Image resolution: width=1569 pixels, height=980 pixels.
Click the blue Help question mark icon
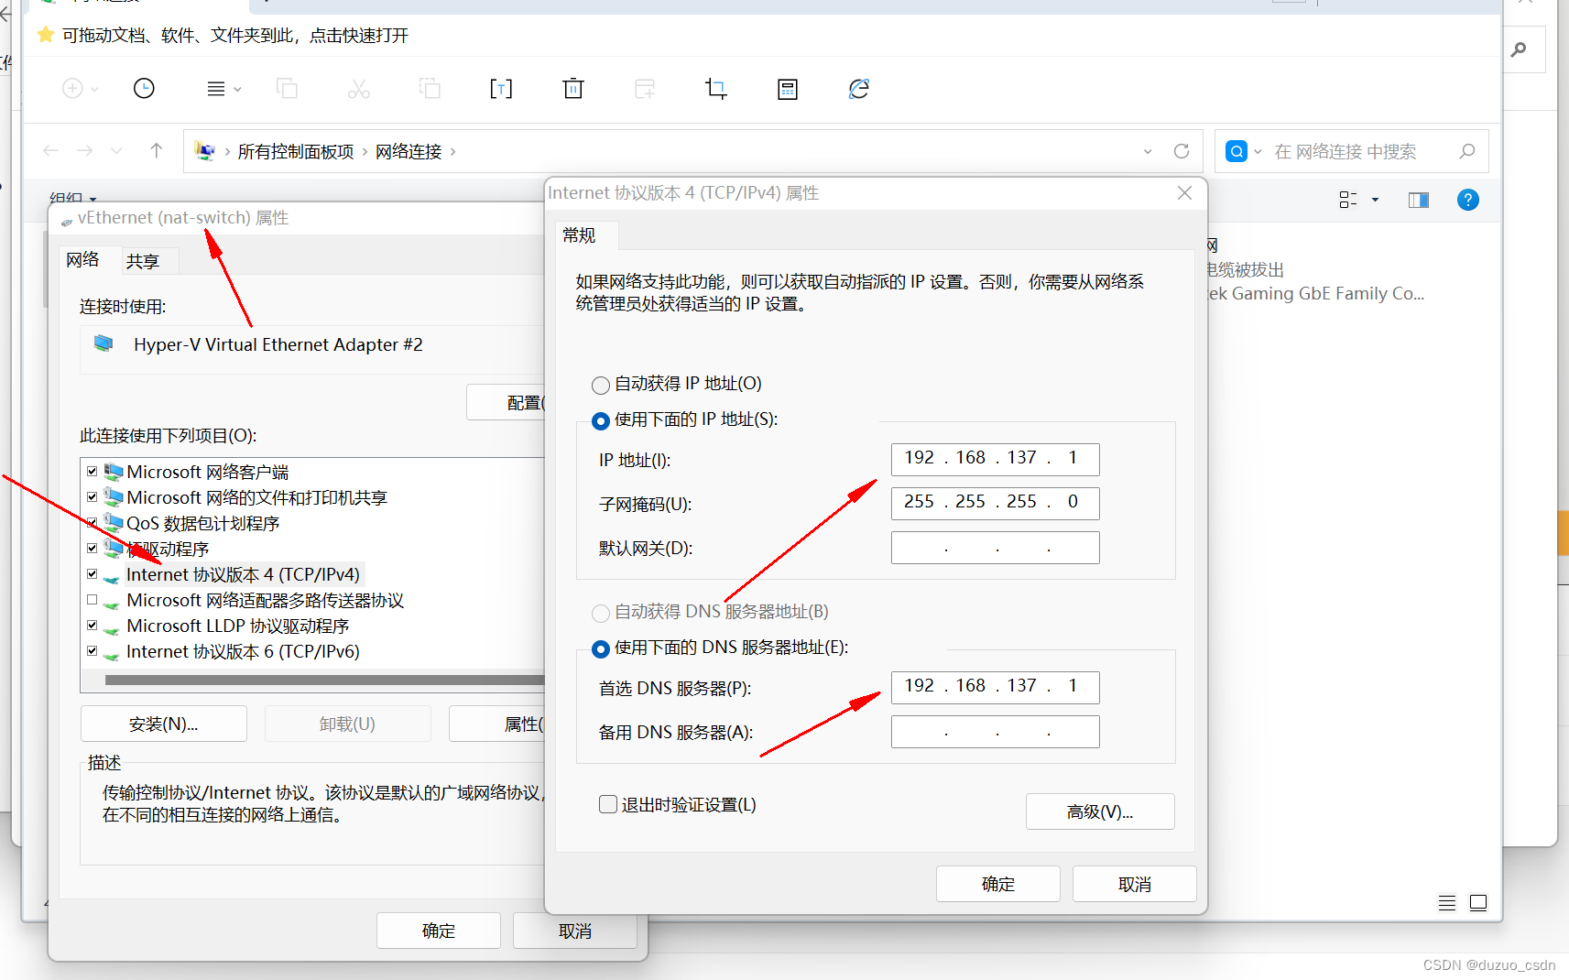[1467, 200]
